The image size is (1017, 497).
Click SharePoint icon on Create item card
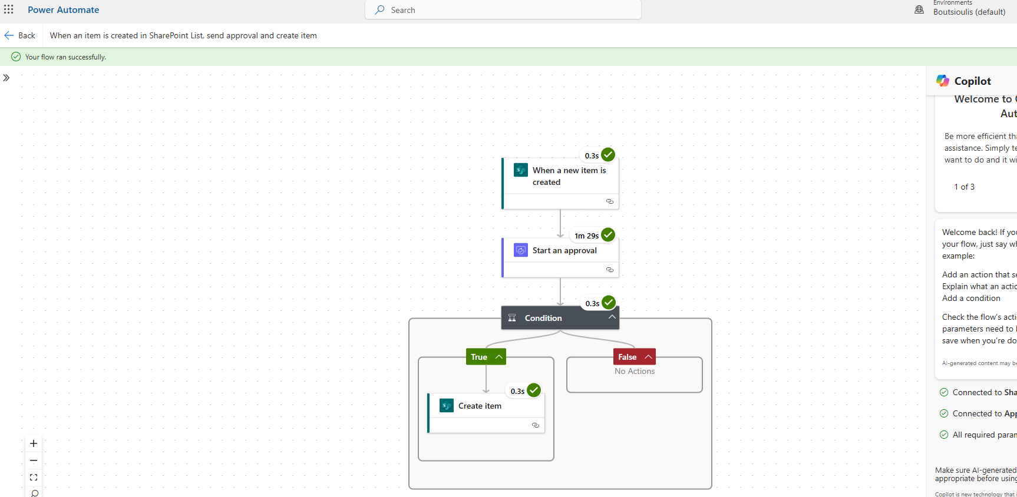tap(447, 406)
